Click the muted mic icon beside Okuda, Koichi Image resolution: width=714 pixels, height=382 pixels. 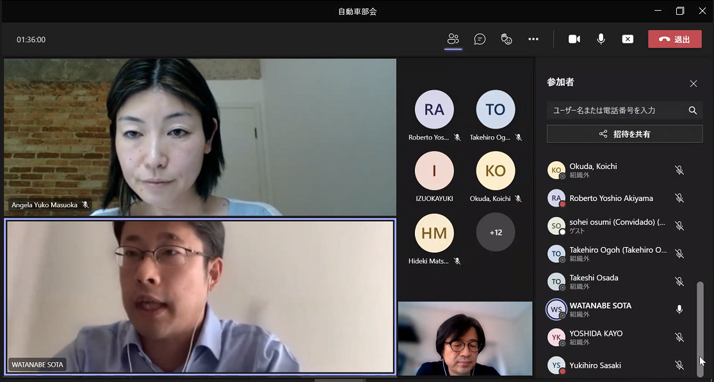[x=679, y=170]
